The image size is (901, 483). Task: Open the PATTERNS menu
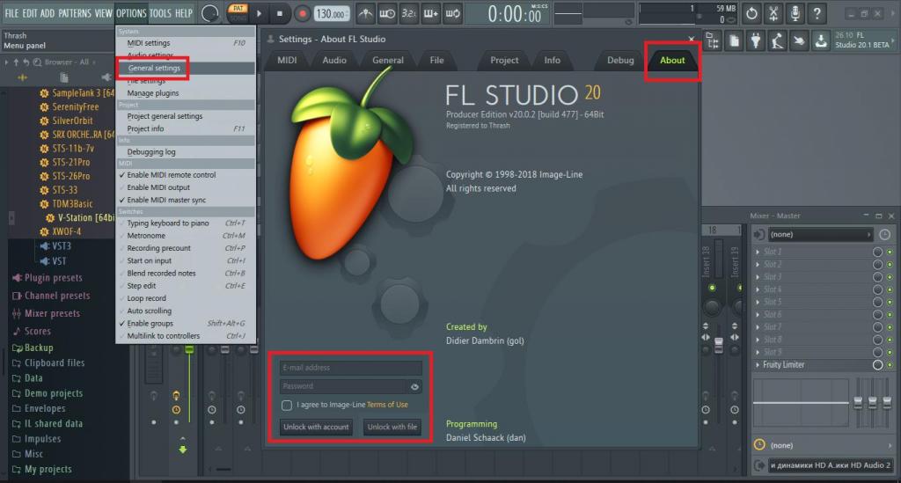75,13
